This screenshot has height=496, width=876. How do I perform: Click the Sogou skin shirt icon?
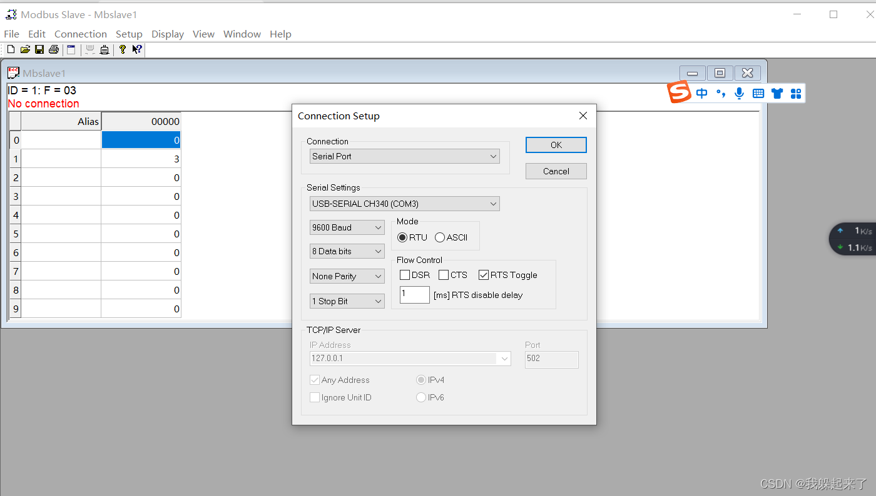click(777, 93)
